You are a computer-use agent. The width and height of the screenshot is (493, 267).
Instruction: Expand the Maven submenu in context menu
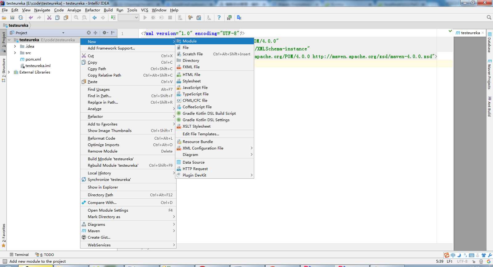point(128,231)
